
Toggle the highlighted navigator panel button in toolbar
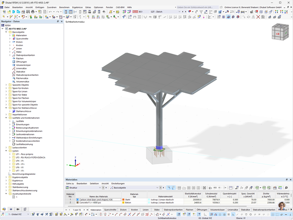click(x=66, y=12)
